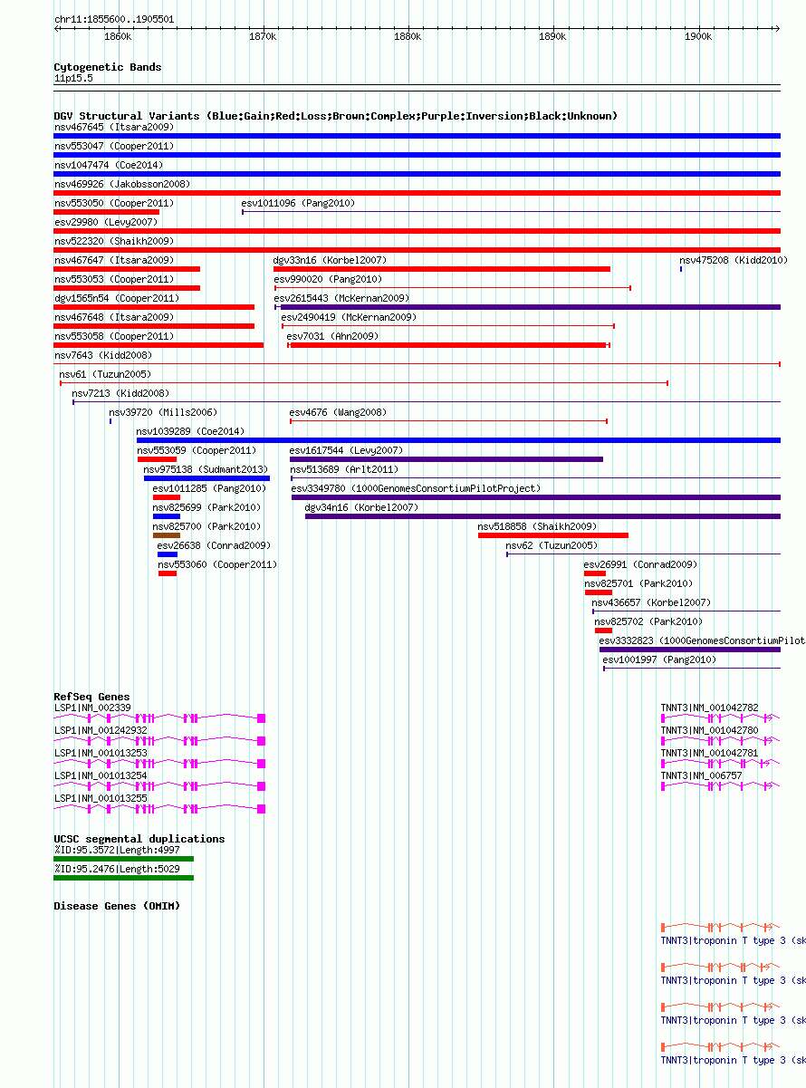Select nsv513689 (Arlt2011) label

pos(344,469)
